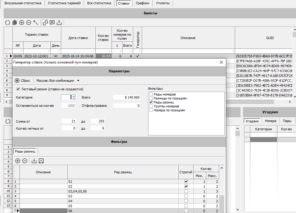Click the remove ticket minus icon in the Билеты toolbar
The image size is (296, 213).
(x=29, y=23)
